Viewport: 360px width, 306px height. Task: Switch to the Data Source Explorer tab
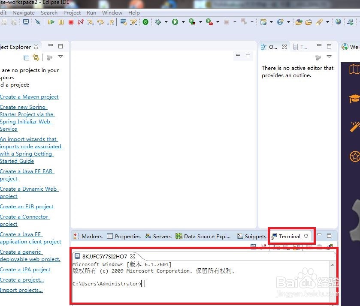click(203, 236)
